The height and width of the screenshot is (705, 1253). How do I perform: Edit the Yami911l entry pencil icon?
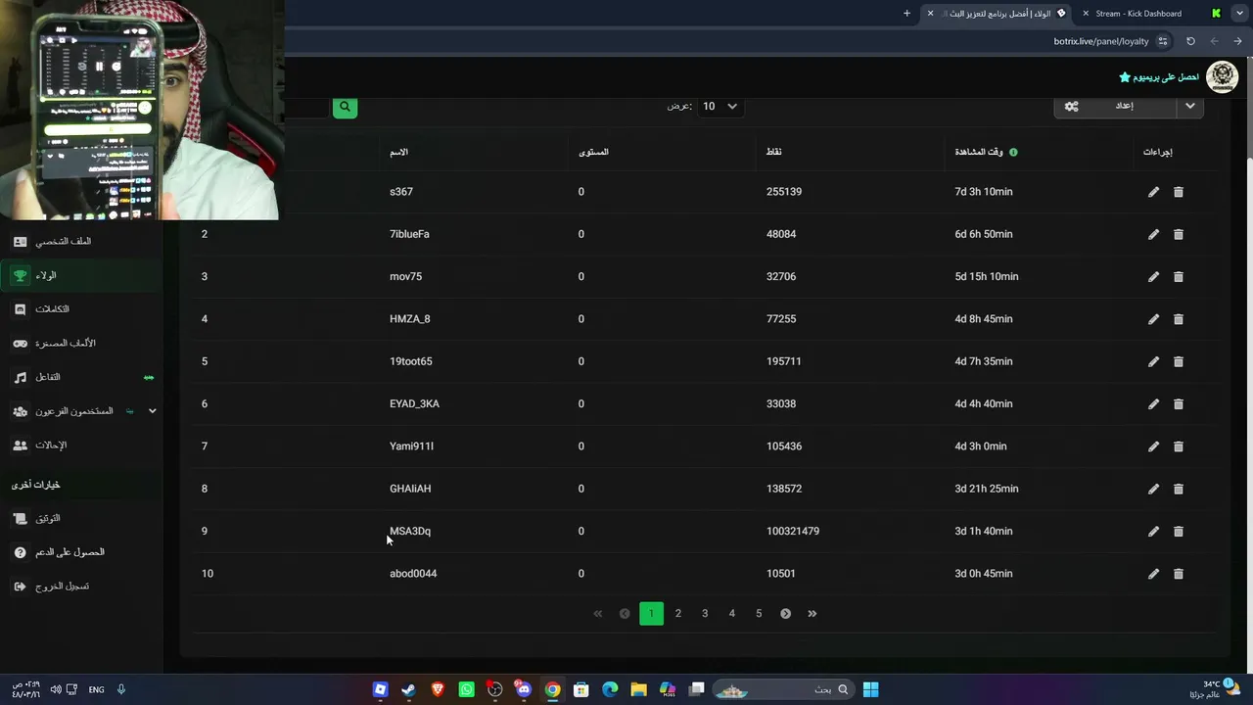click(1153, 446)
